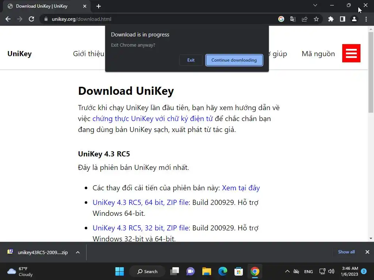Click the share page icon

(x=305, y=19)
